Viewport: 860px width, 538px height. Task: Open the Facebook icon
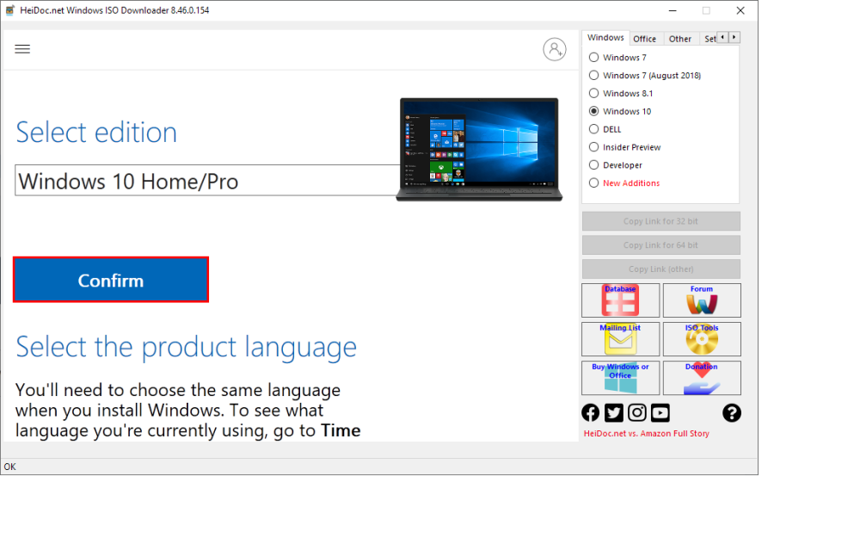pyautogui.click(x=591, y=413)
